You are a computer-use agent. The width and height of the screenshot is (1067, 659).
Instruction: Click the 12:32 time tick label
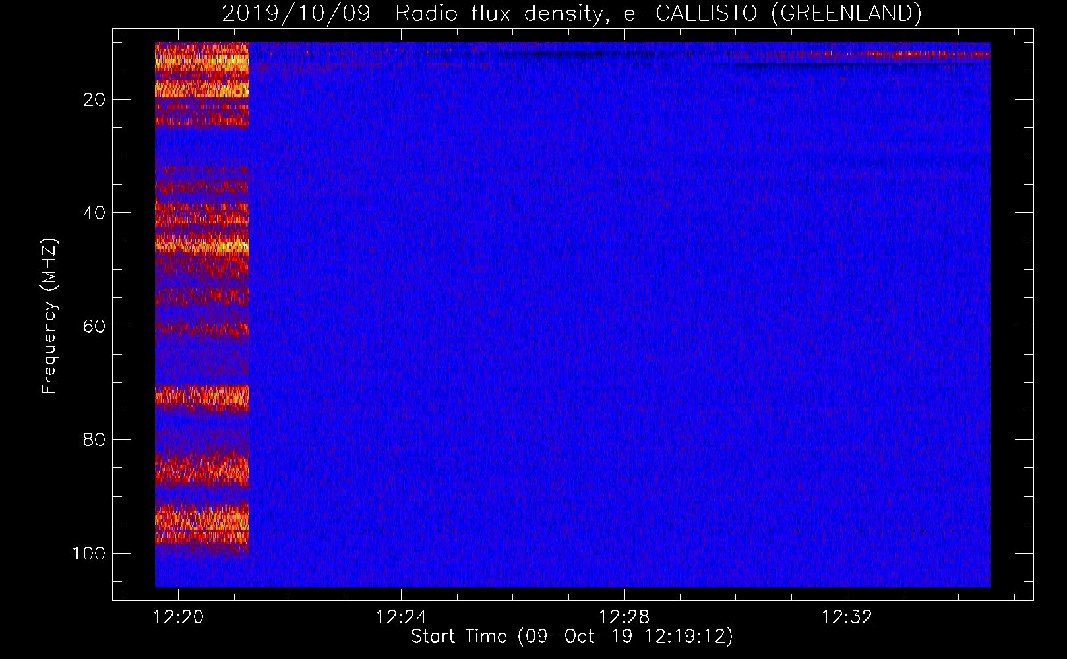[x=847, y=617]
